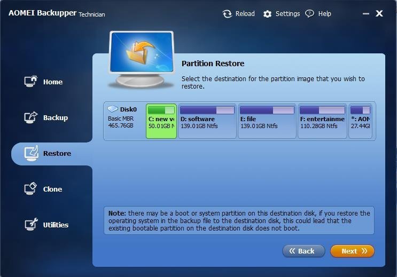397x277 pixels.
Task: Click the Reload circular arrows icon
Action: coord(227,14)
